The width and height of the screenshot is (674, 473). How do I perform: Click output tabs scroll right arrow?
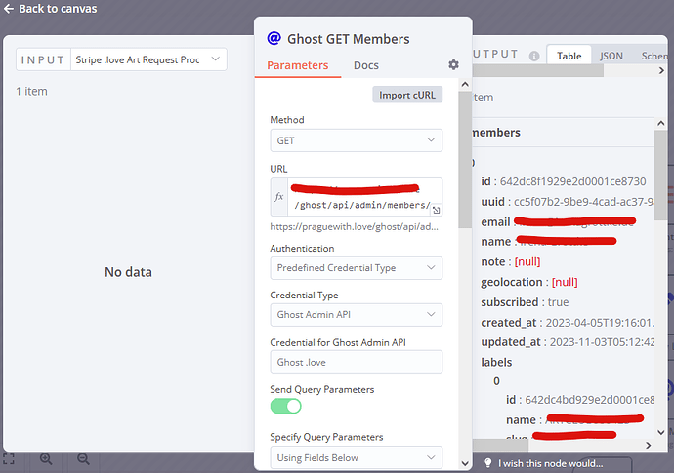point(661,71)
